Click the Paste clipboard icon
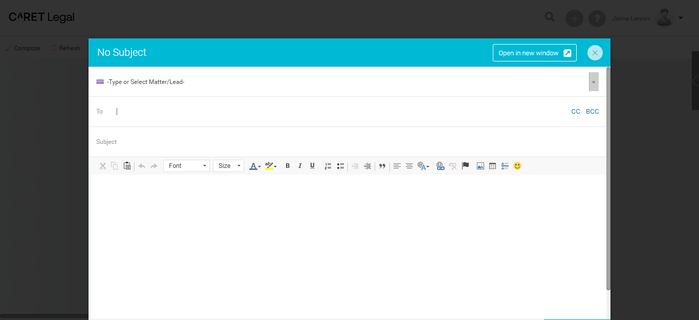The height and width of the screenshot is (320, 699). click(127, 166)
